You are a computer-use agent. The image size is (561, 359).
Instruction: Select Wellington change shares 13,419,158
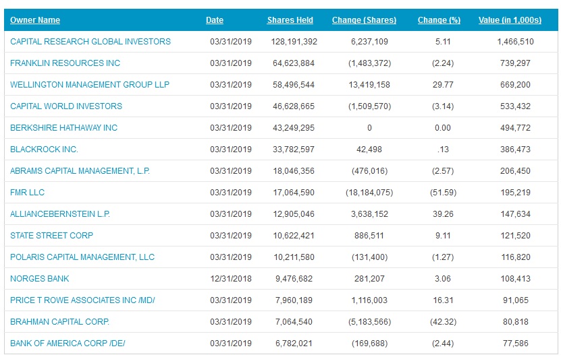point(369,85)
